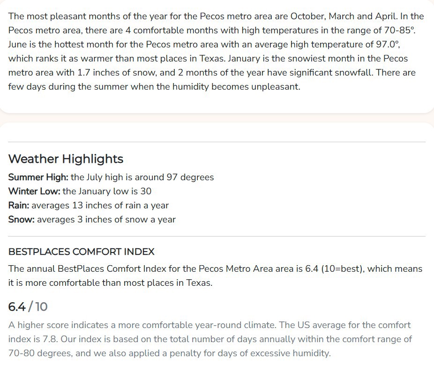The height and width of the screenshot is (367, 434).
Task: Click text 'January low is 30'
Action: click(x=115, y=191)
